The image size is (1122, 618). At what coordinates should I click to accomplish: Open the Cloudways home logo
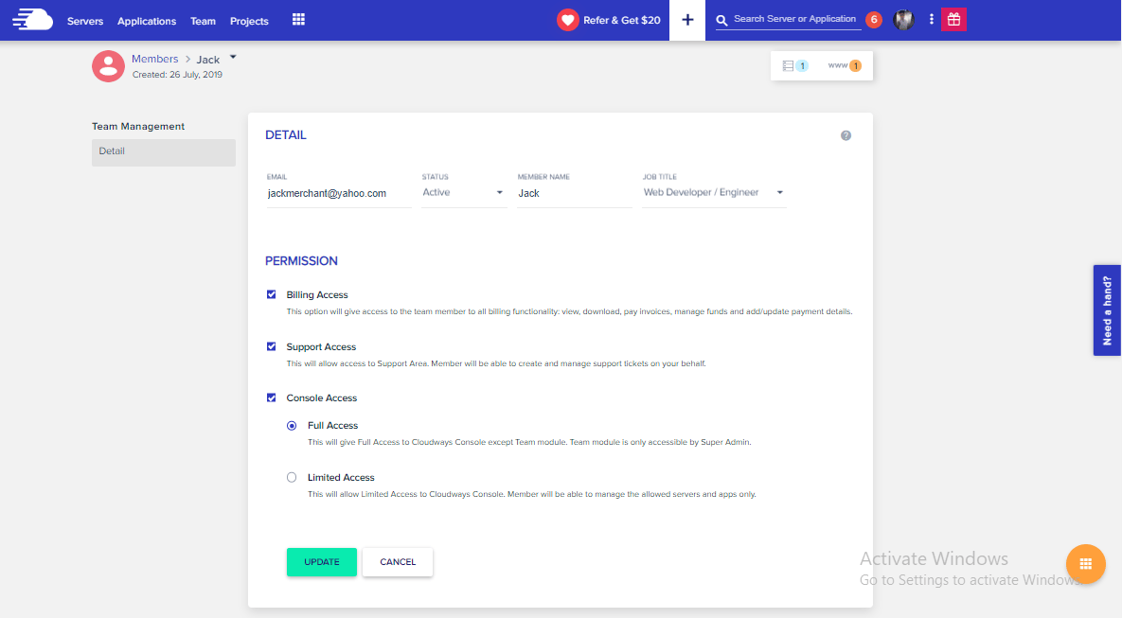[x=32, y=19]
